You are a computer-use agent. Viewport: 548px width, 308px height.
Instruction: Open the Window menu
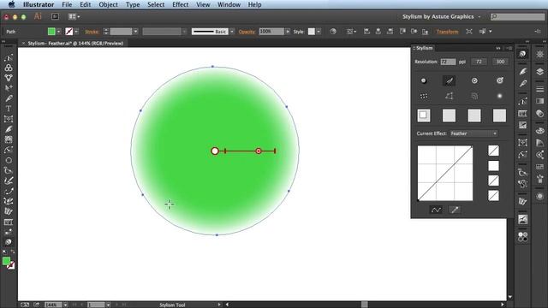coord(229,4)
